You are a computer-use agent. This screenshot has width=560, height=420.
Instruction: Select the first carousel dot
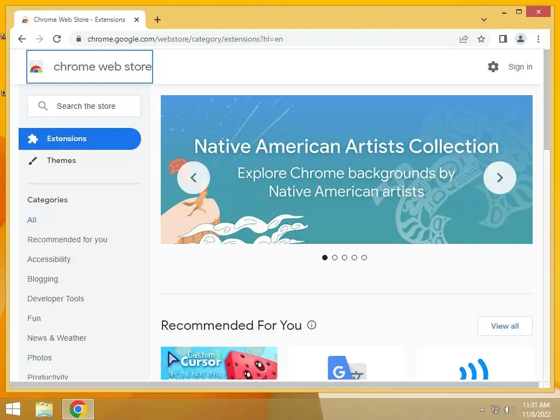click(325, 258)
